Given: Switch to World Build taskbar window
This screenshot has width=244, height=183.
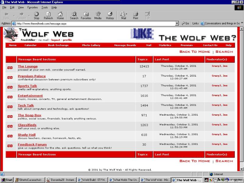Looking at the screenshot, I should tap(93, 180).
